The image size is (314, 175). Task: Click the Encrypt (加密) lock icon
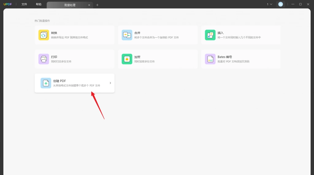pyautogui.click(x=127, y=59)
